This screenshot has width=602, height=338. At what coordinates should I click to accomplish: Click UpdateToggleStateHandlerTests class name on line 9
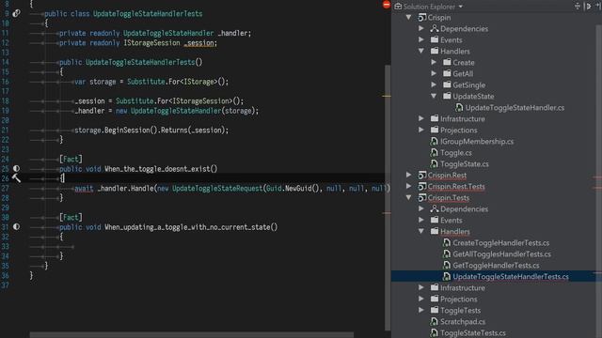pyautogui.click(x=148, y=13)
